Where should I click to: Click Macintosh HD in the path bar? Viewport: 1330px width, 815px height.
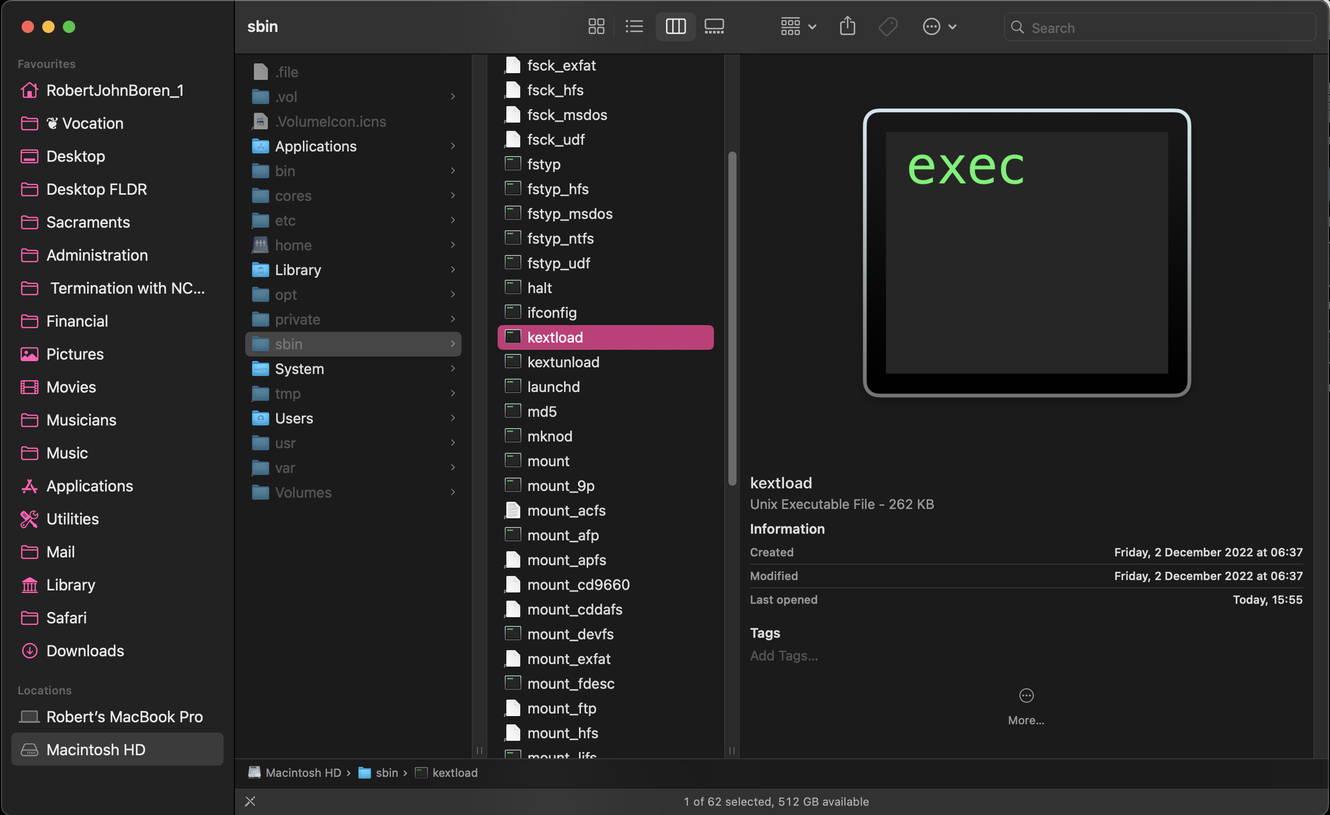tap(302, 773)
